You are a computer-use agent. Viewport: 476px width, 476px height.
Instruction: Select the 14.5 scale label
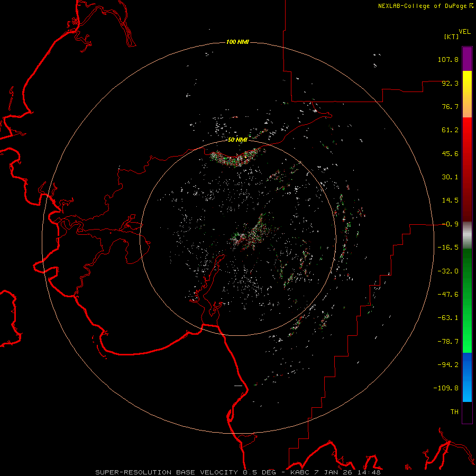click(450, 200)
